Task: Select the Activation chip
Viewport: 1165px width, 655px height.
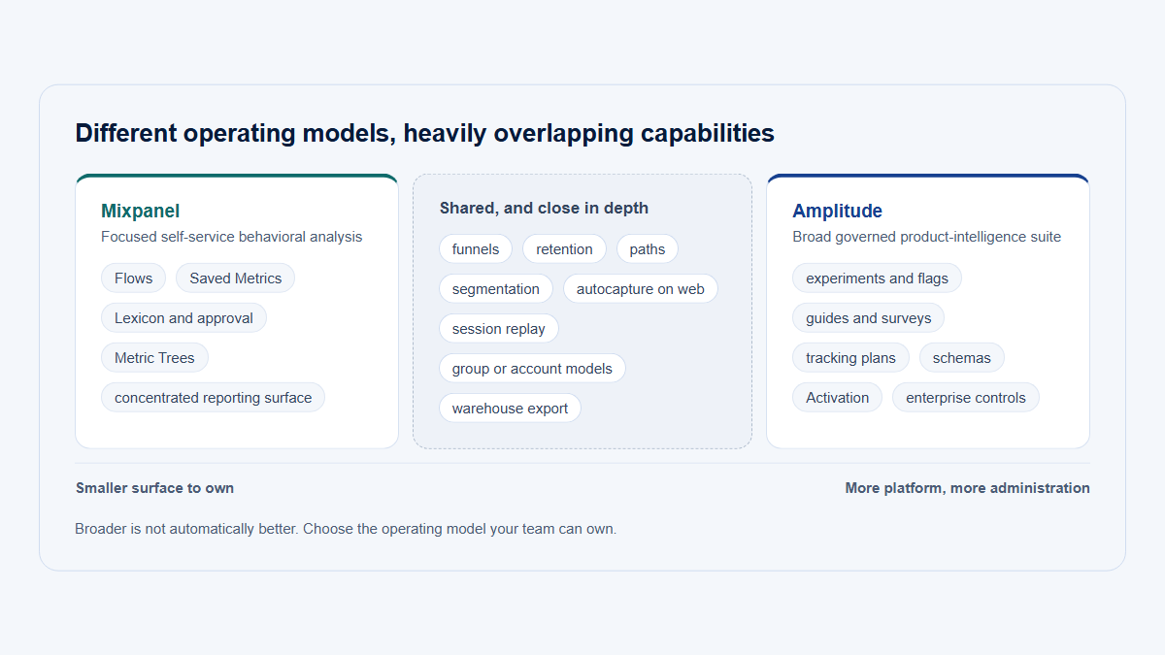Action: pos(837,398)
